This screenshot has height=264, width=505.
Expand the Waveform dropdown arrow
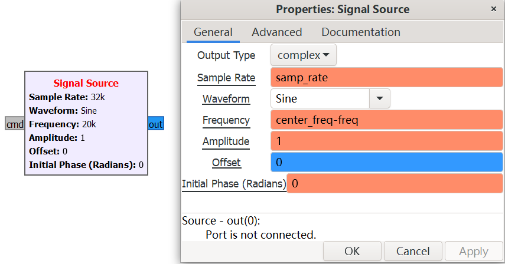[380, 99]
